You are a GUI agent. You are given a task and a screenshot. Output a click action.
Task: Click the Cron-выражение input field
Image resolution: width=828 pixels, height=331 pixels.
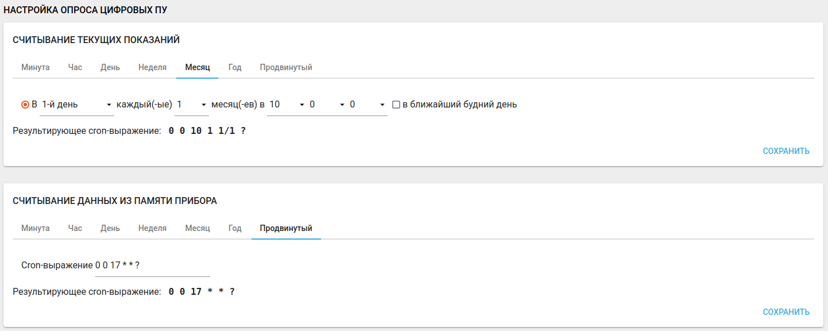click(x=152, y=265)
